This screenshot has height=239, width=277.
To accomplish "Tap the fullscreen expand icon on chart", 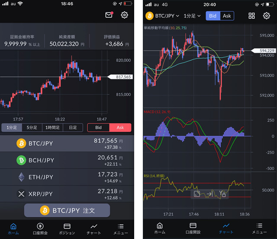I will click(x=196, y=194).
